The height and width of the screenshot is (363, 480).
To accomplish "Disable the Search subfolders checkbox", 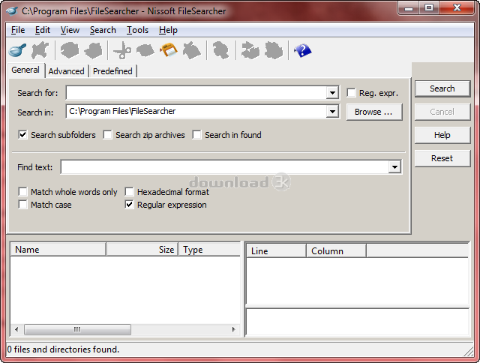I will pyautogui.click(x=23, y=135).
